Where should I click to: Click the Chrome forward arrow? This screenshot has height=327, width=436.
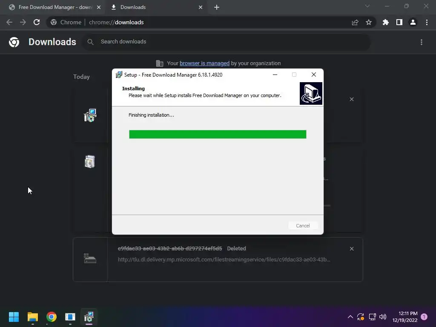point(23,22)
